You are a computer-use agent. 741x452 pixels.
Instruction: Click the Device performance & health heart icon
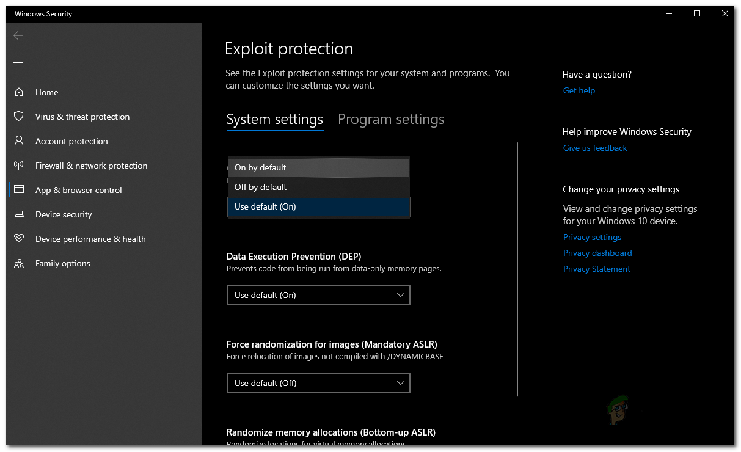click(19, 239)
